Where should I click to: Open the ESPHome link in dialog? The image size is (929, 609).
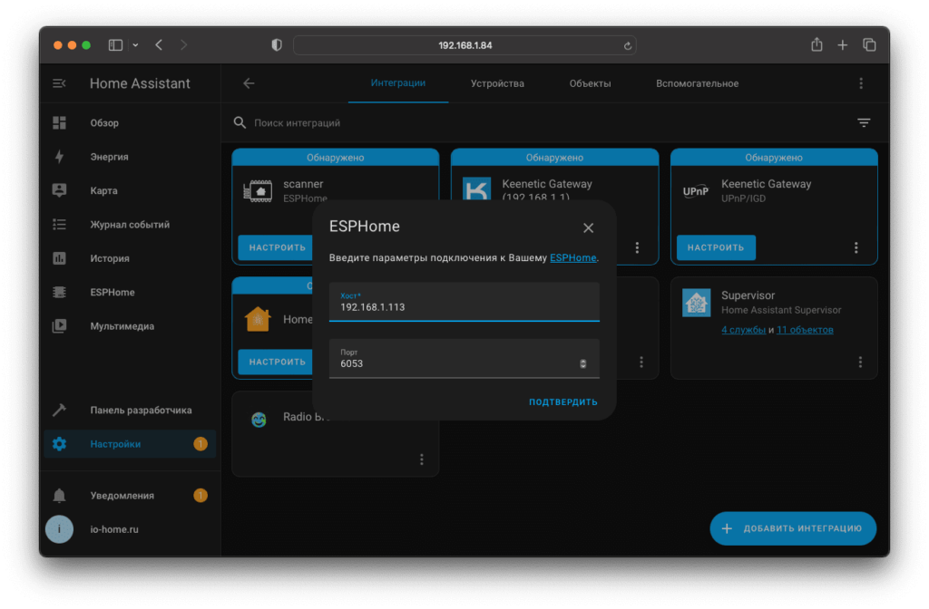tap(573, 257)
